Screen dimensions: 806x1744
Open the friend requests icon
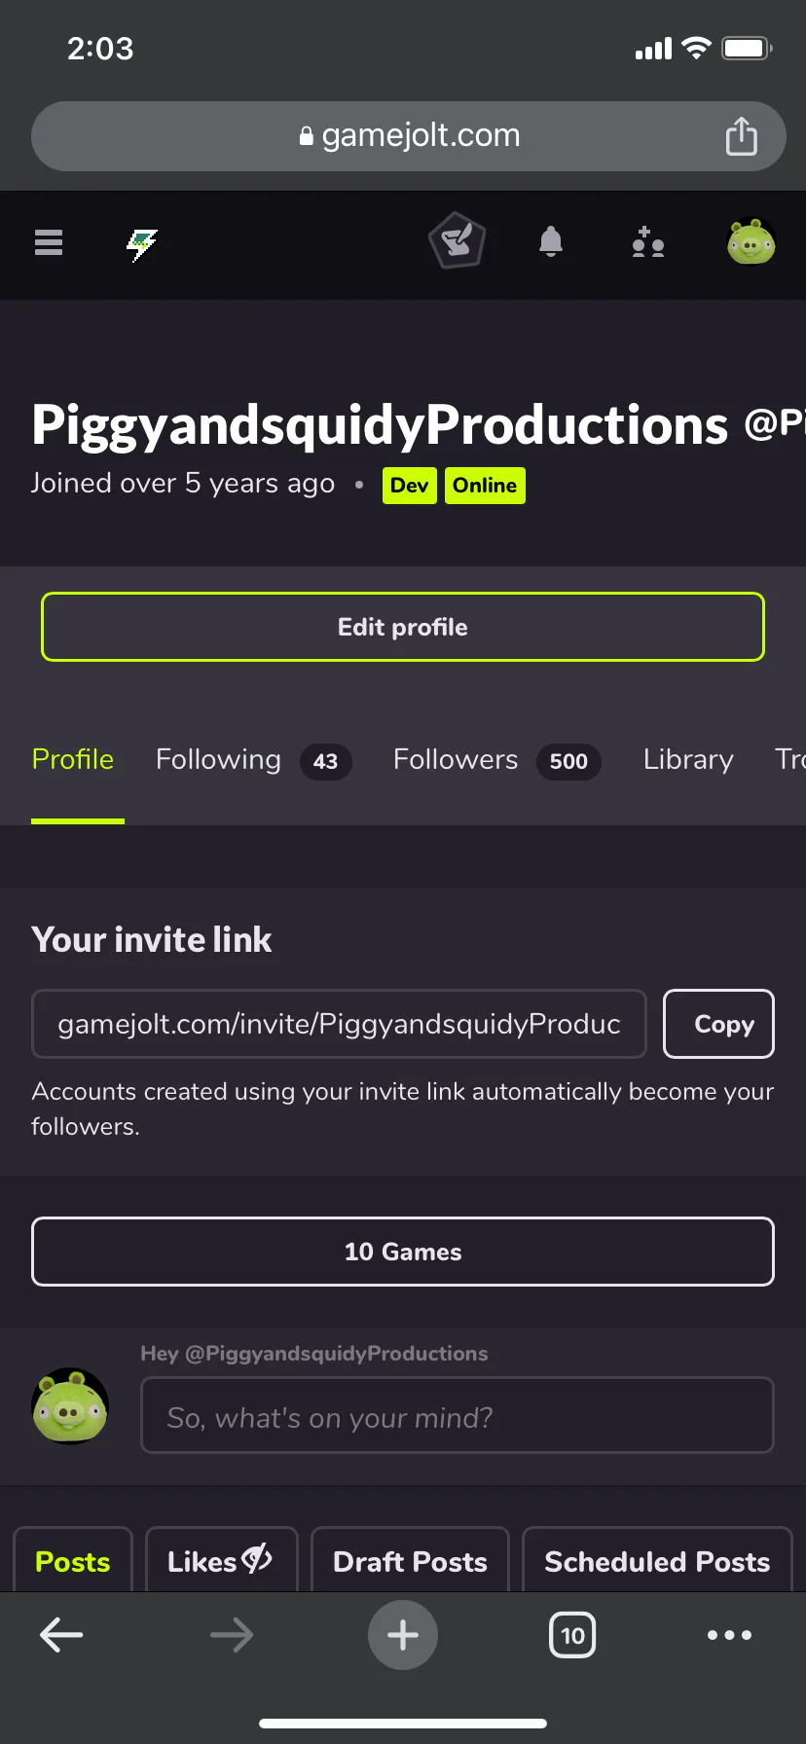tap(648, 241)
